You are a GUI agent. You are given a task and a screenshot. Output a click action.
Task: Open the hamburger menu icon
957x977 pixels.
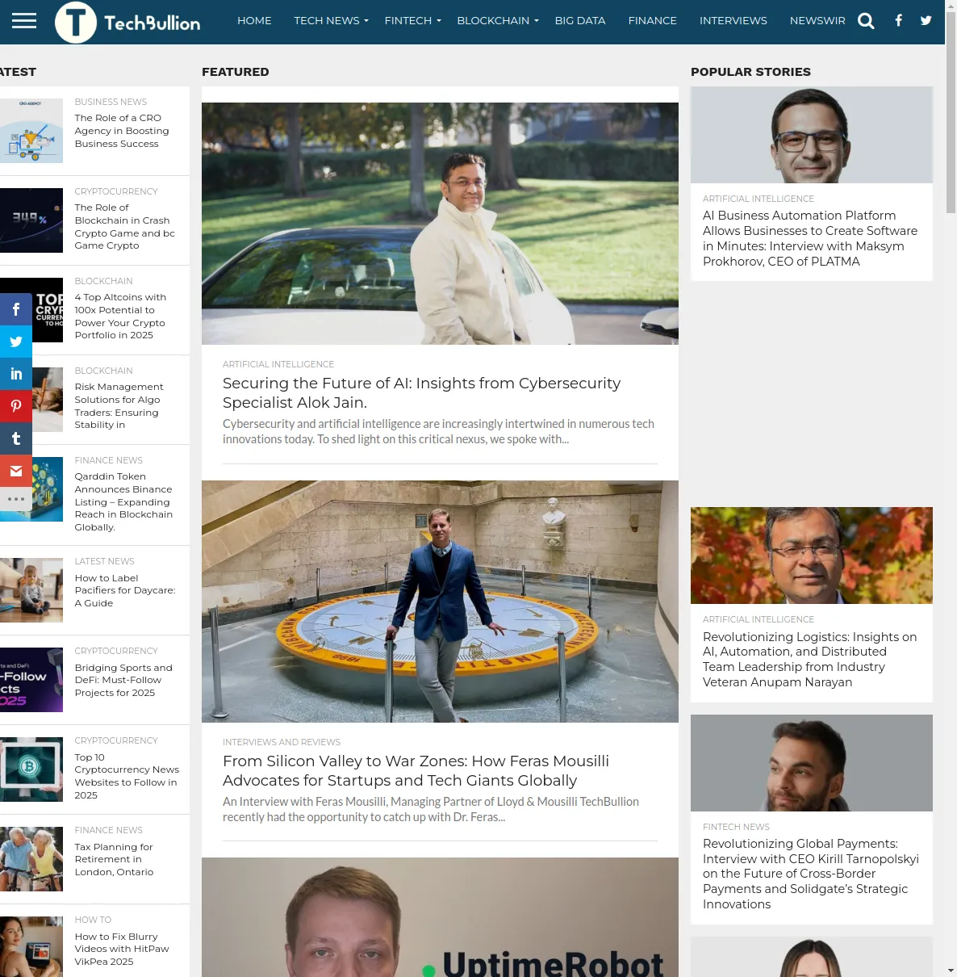pos(24,21)
